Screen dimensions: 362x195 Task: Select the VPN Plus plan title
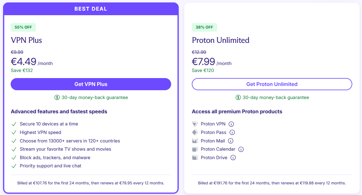coord(26,40)
